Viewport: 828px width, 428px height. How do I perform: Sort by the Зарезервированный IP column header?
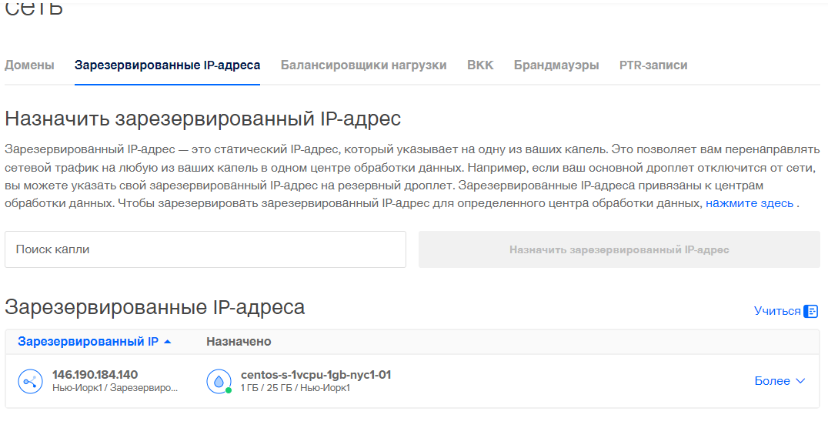[88, 342]
